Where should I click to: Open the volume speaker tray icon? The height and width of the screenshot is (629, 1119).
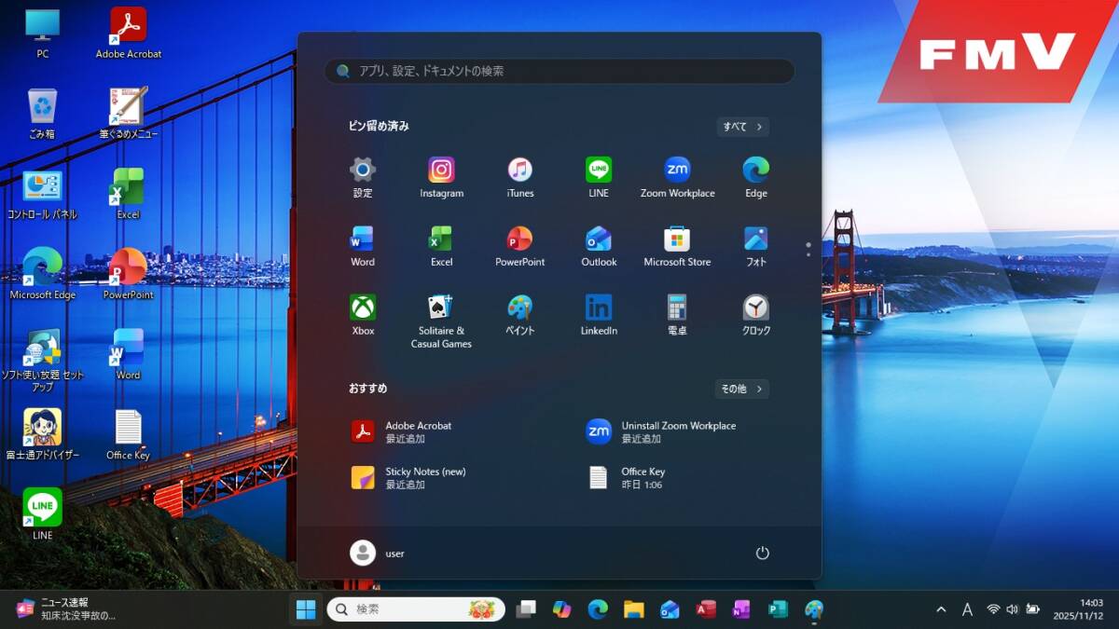(1013, 609)
